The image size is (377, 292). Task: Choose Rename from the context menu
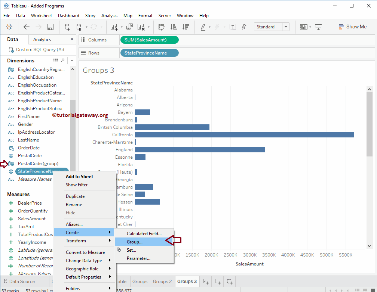74,204
